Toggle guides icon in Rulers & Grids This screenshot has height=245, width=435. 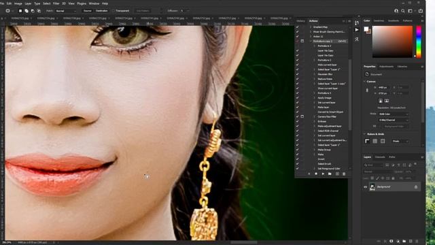[383, 142]
